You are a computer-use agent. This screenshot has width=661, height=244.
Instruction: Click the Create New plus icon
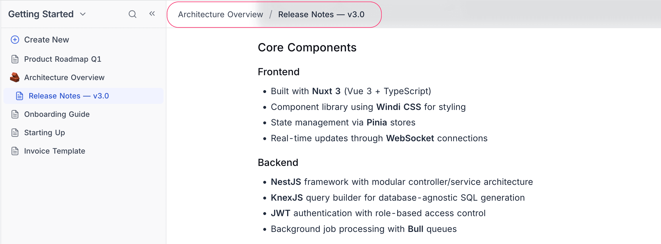(x=15, y=40)
